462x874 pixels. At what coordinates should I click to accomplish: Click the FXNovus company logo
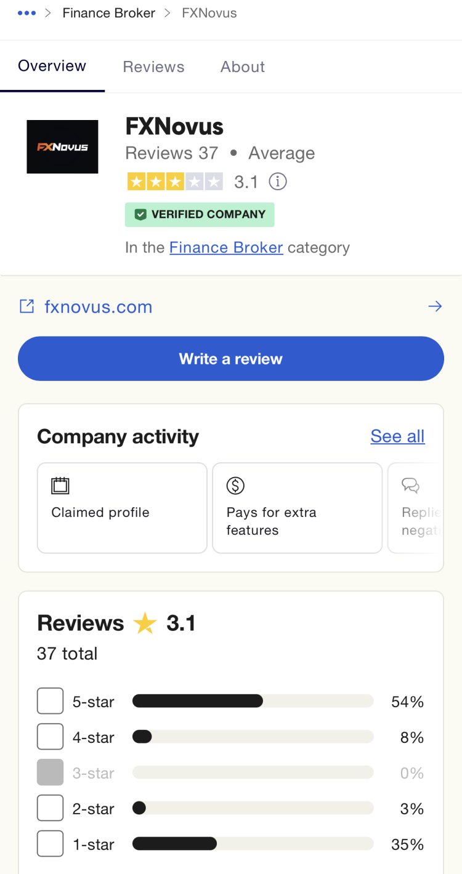tap(62, 146)
